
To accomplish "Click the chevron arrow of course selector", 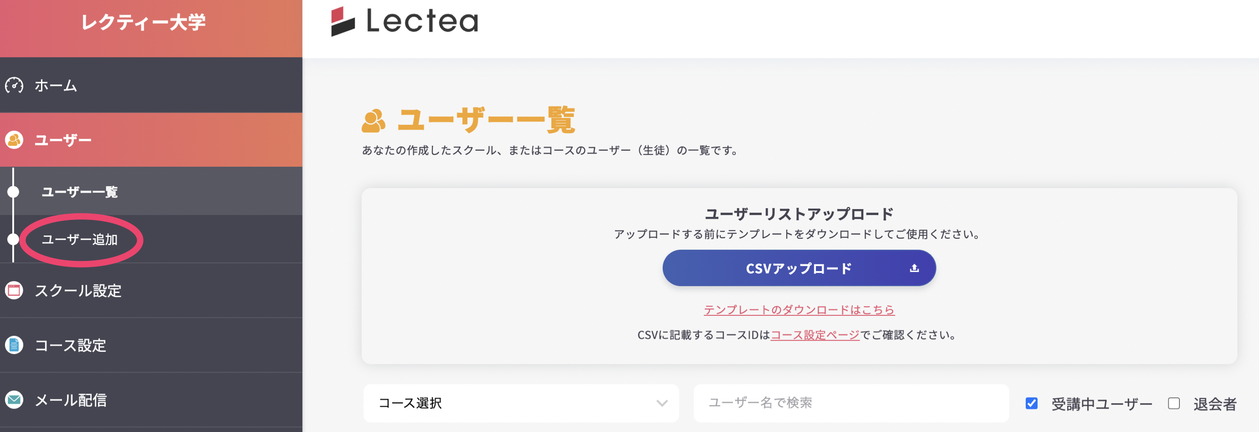I will 662,403.
